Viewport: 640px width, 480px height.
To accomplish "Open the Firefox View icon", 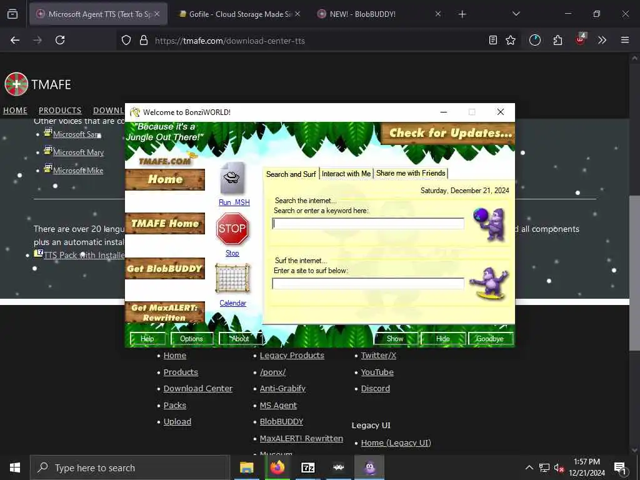I will click(x=12, y=14).
